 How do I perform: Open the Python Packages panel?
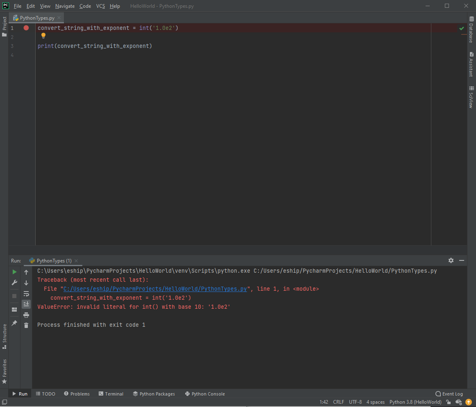(x=154, y=393)
